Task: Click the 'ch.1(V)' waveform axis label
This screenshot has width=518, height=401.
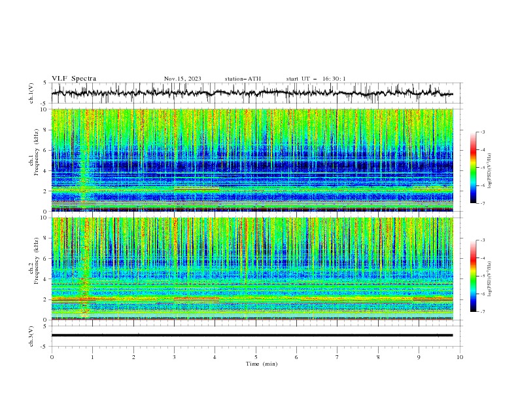Action: point(31,93)
